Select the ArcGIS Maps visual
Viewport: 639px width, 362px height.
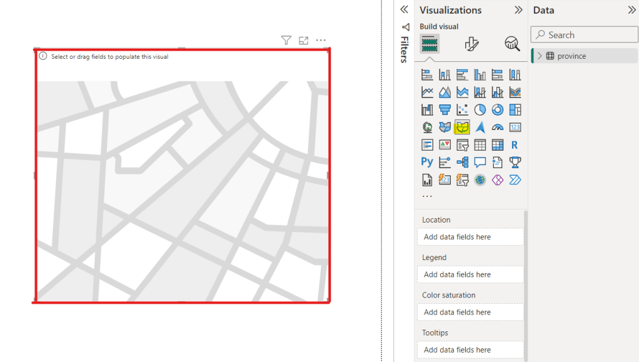coord(480,180)
